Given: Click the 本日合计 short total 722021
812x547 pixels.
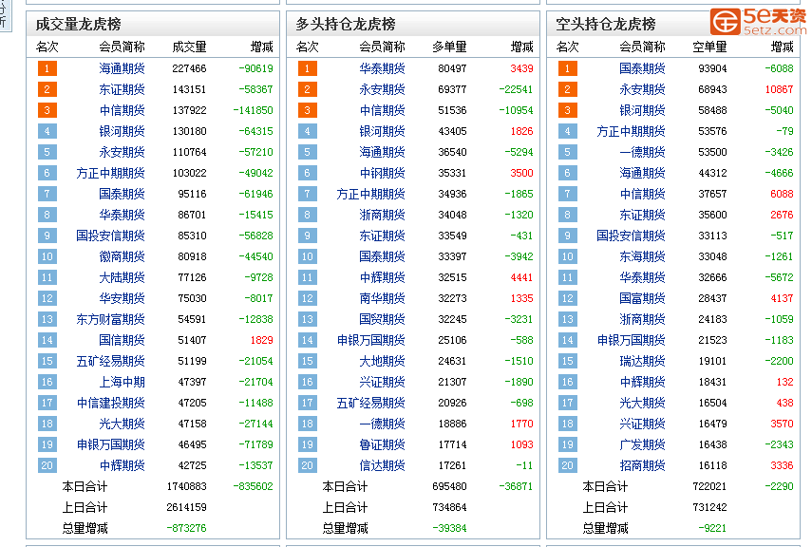Looking at the screenshot, I should (710, 486).
